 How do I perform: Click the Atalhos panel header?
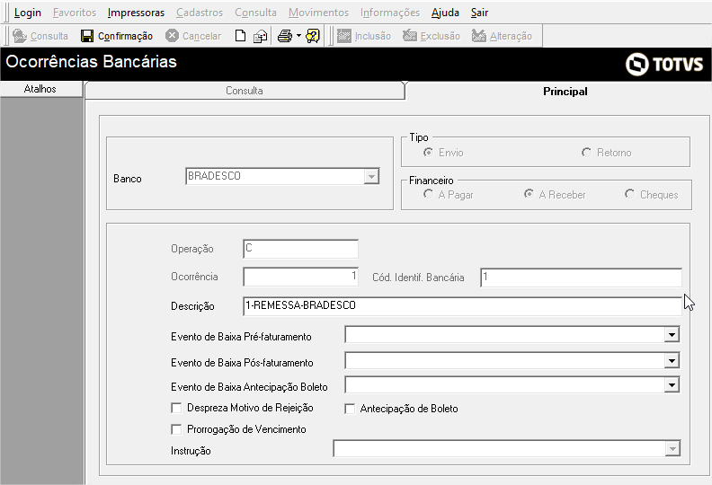point(40,89)
